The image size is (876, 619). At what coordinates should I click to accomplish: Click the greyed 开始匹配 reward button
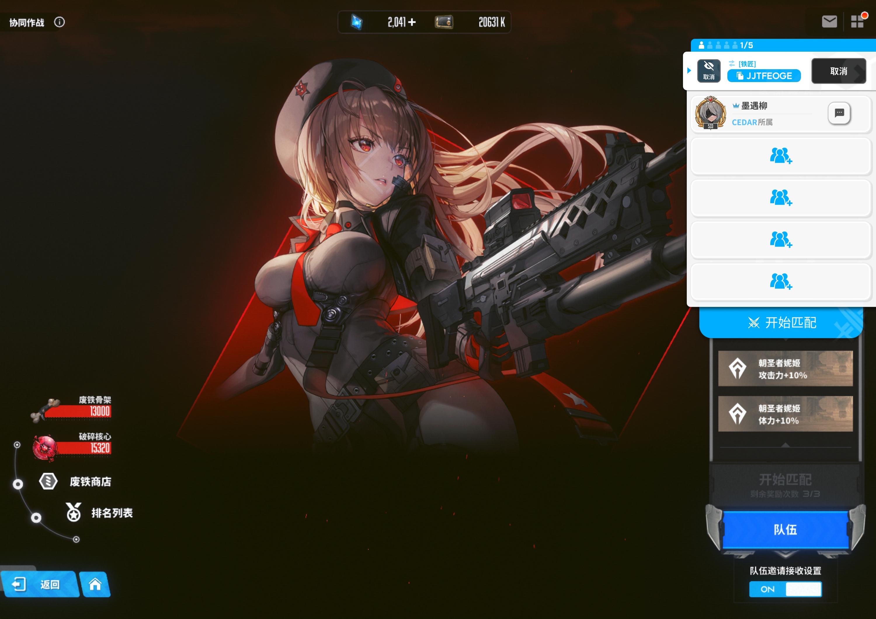point(785,485)
